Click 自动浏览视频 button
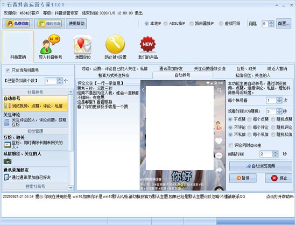Screen dimensions: 296x226 (x=260, y=166)
